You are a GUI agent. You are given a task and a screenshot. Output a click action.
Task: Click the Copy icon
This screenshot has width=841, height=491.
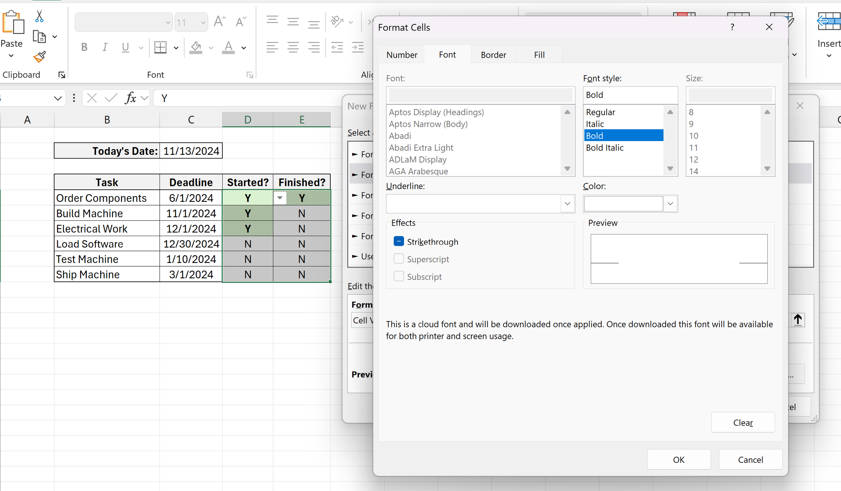39,37
